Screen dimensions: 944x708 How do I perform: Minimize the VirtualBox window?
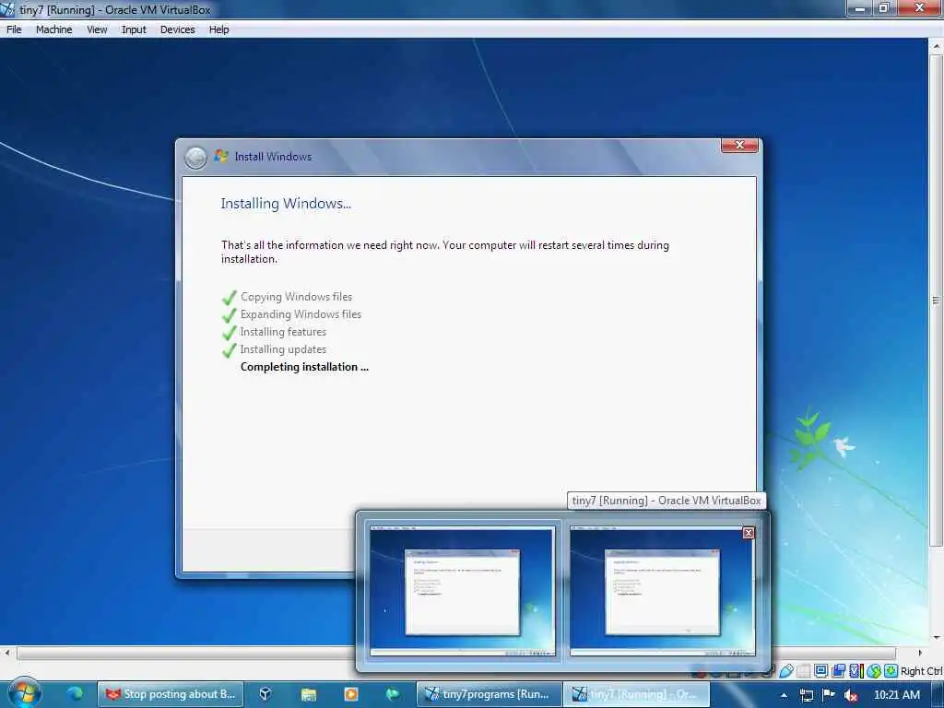pyautogui.click(x=859, y=7)
